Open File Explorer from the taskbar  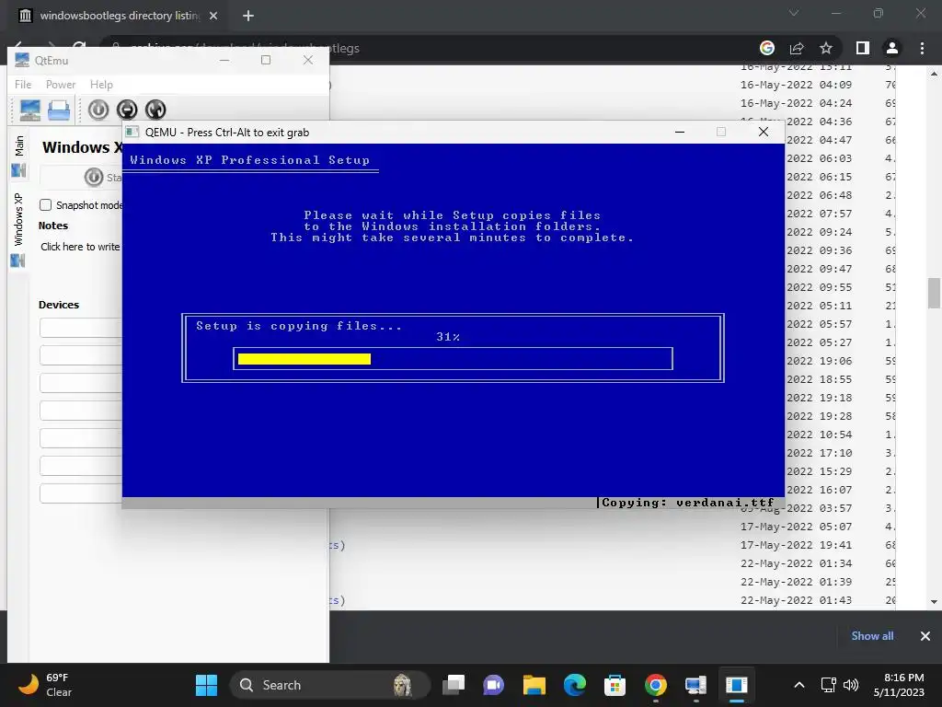click(x=534, y=685)
